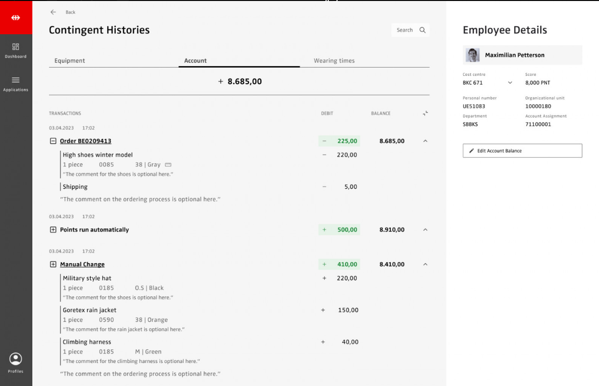This screenshot has height=386, width=599.
Task: Toggle the Manual Change plus box
Action: click(53, 265)
